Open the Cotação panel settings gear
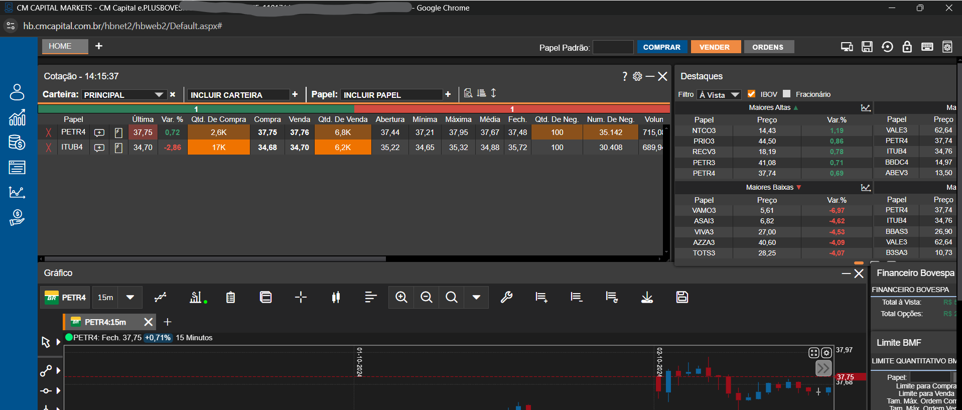Viewport: 962px width, 410px height. pos(637,76)
